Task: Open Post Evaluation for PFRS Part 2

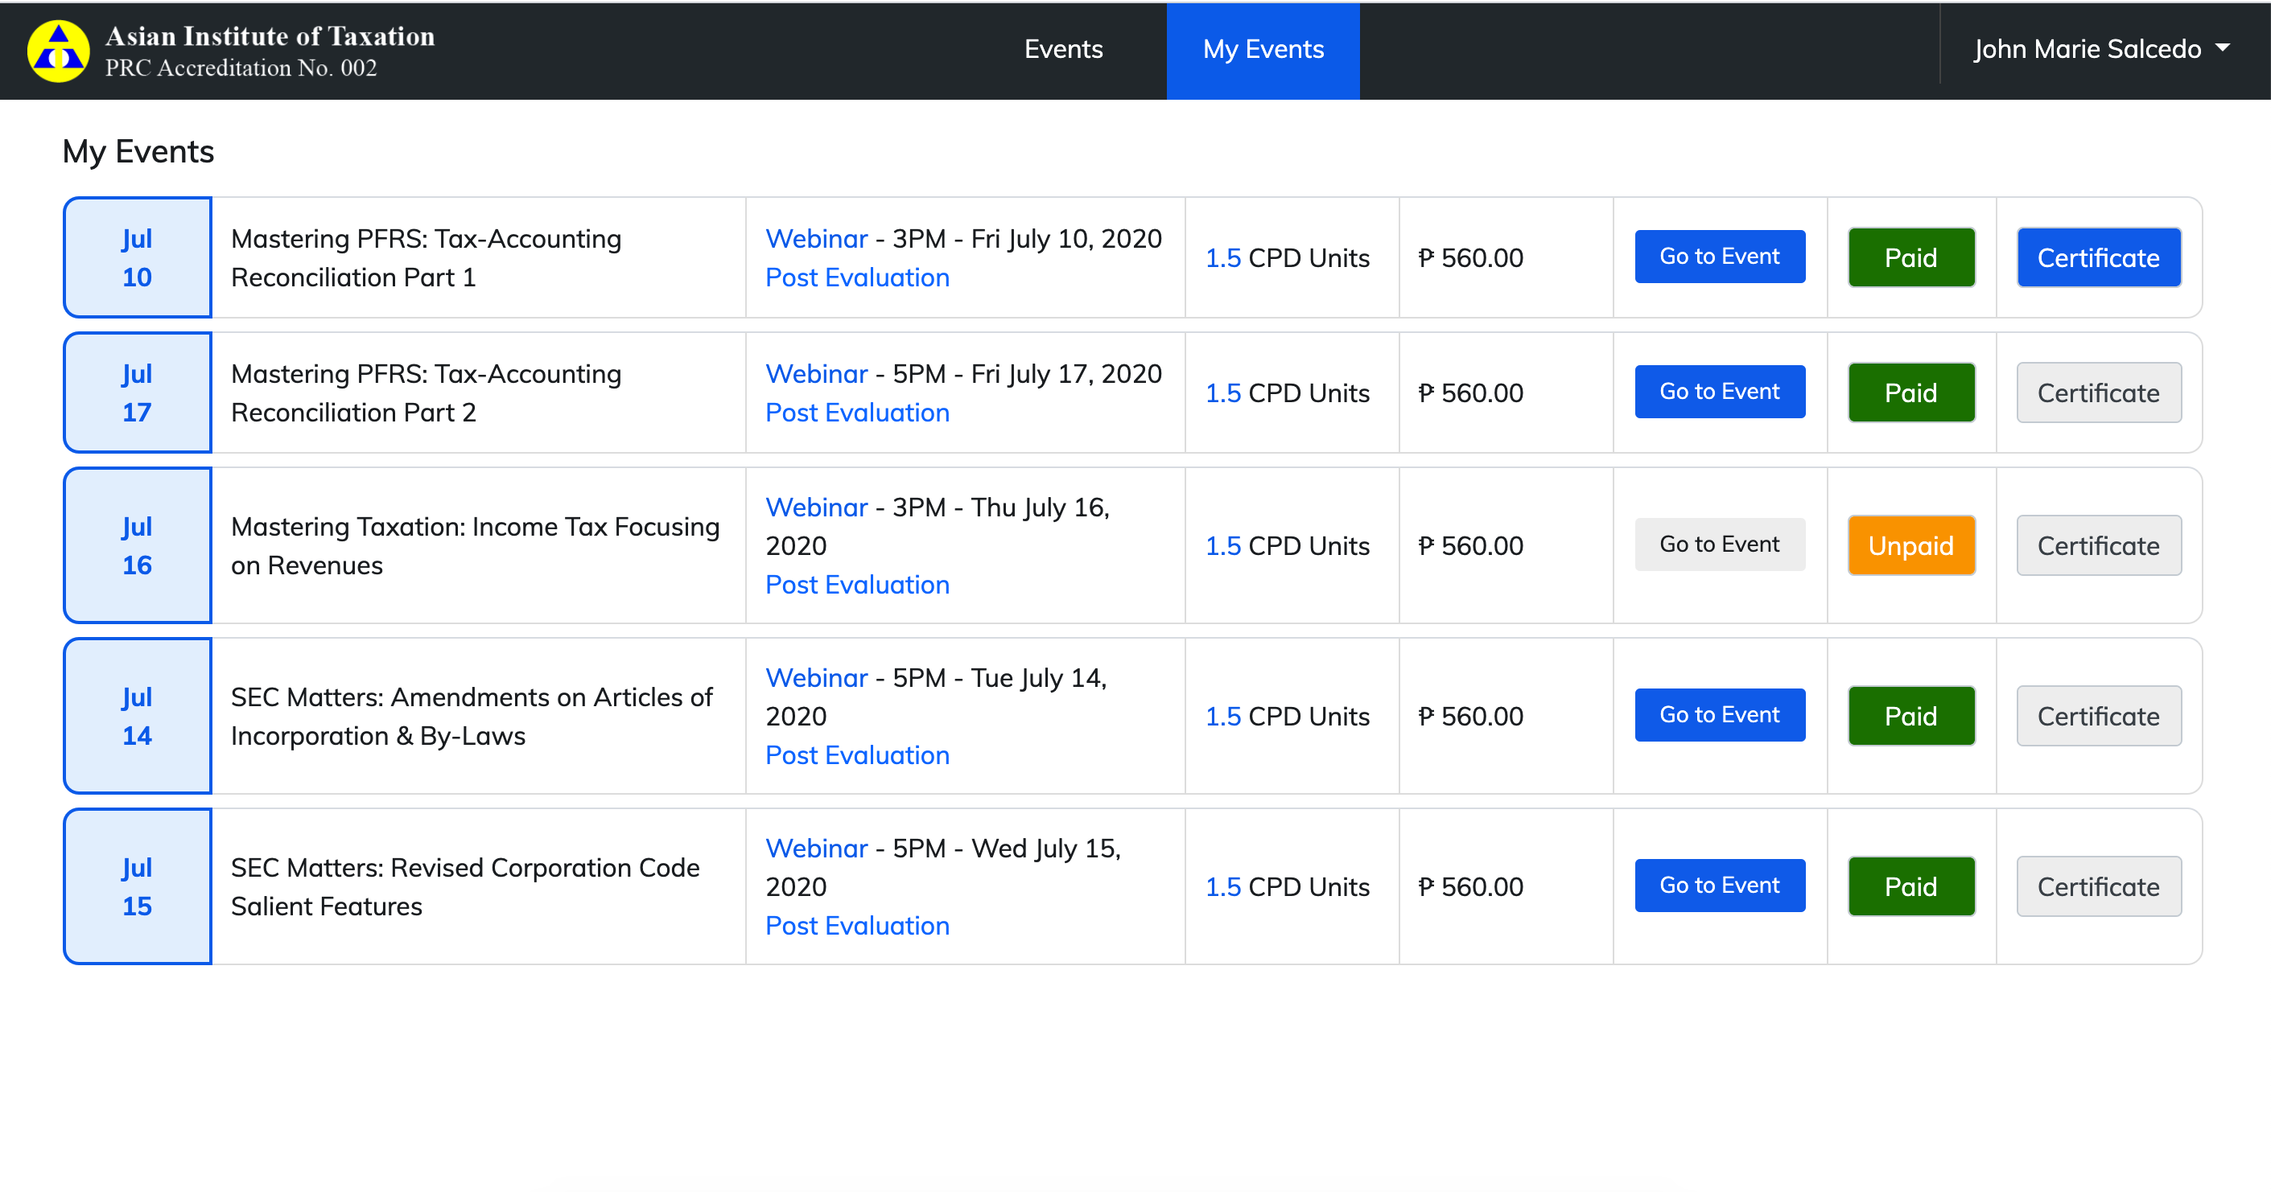Action: pos(857,413)
